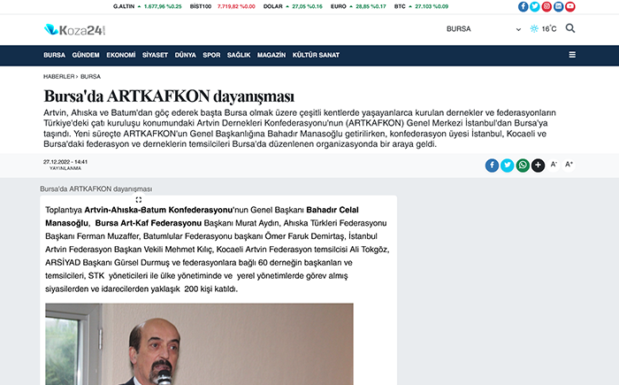Open the SPOR section
Screen dimensions: 619x385
coord(211,55)
